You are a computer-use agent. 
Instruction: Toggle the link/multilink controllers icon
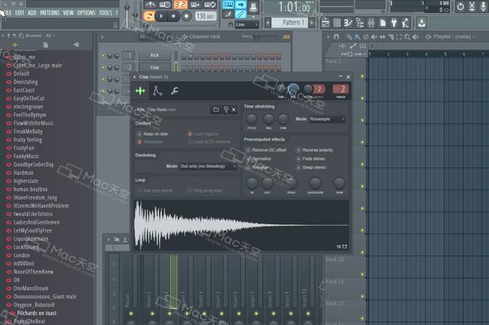point(241,14)
